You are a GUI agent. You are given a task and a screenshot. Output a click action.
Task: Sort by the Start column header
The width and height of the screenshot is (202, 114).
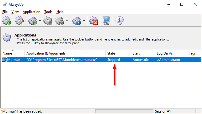coord(143,53)
